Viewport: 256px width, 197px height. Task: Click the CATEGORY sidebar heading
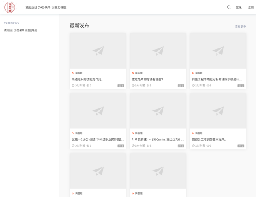tap(11, 23)
